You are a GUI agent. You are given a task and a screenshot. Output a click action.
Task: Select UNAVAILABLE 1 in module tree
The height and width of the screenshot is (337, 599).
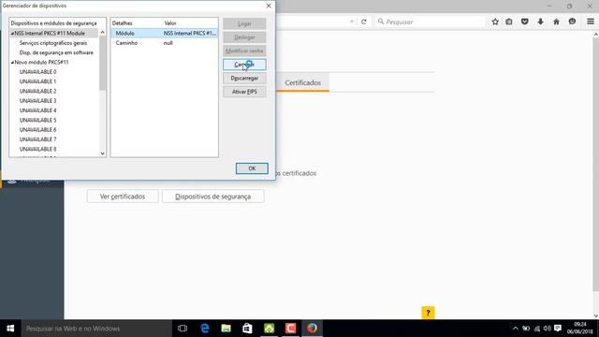[x=37, y=81]
